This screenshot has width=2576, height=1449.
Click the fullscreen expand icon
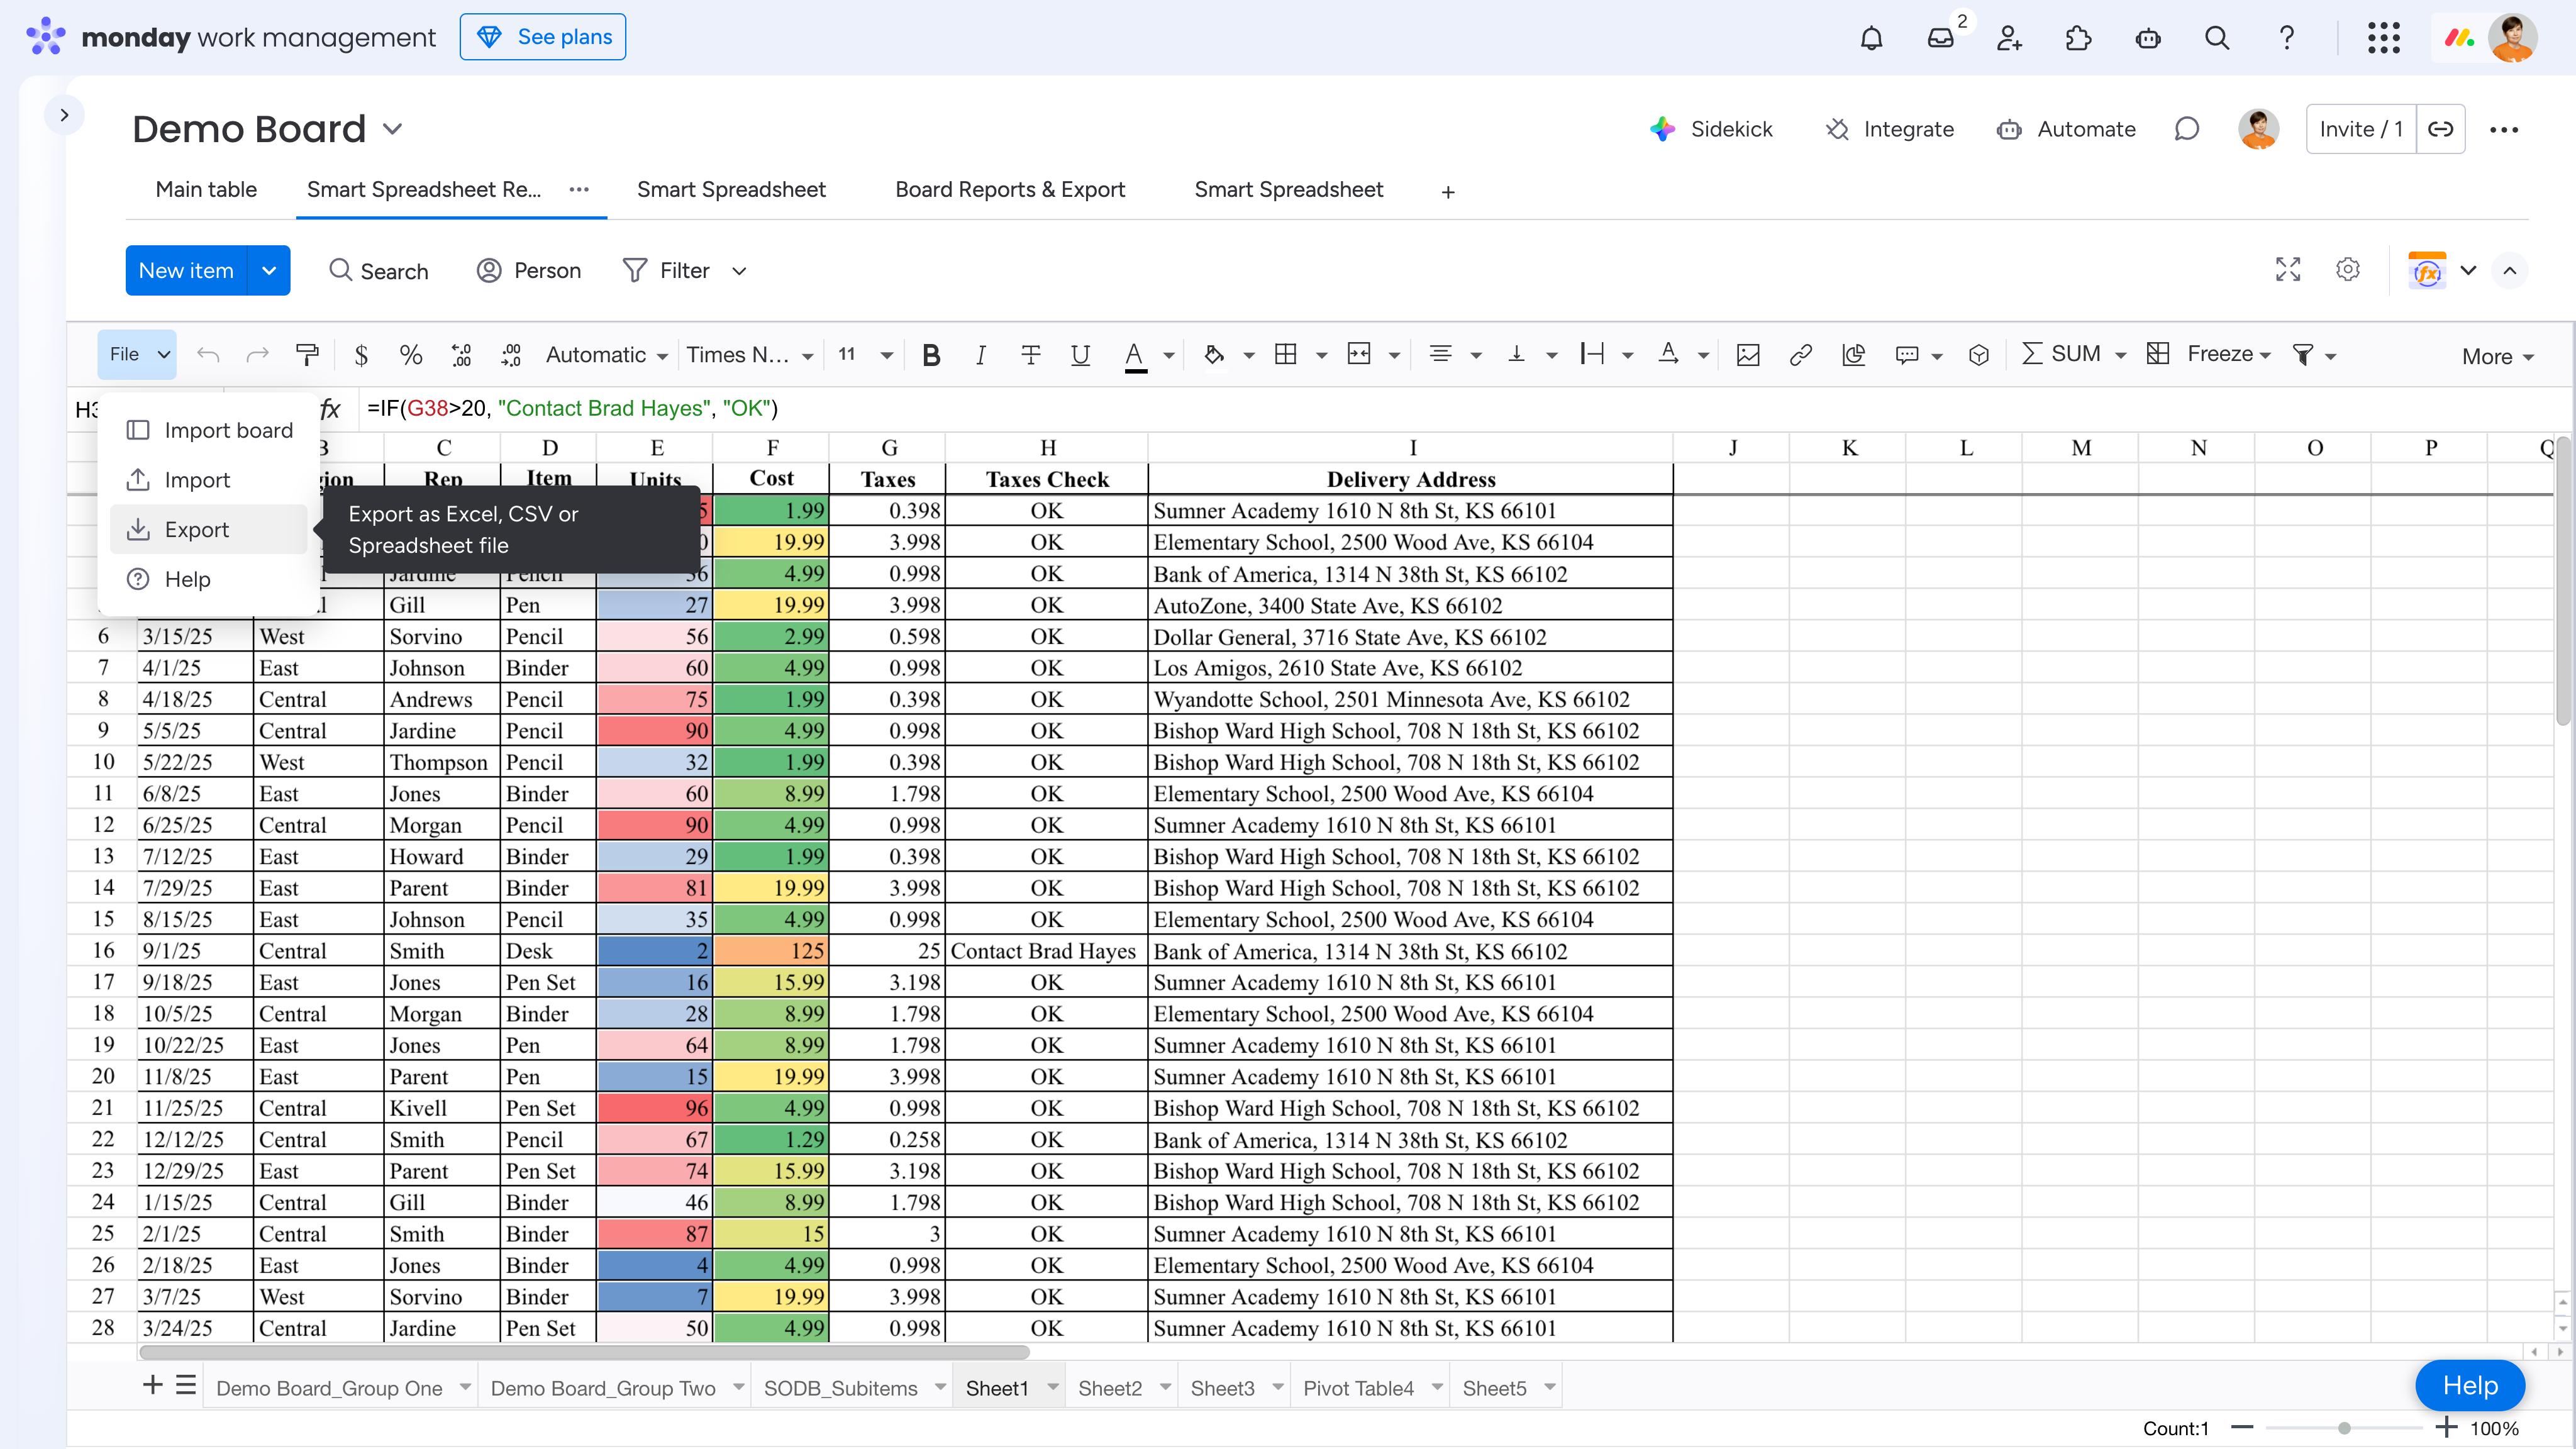click(x=2288, y=270)
